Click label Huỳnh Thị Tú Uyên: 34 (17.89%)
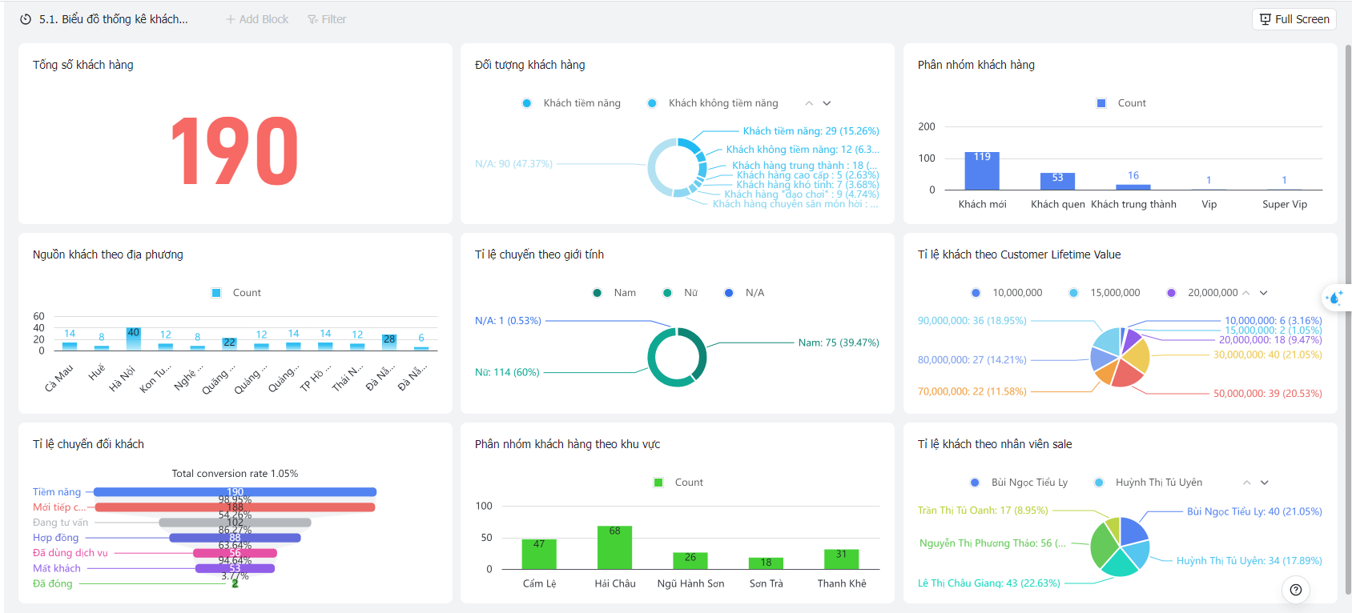Screen dimensions: 1352x613 [1249, 561]
